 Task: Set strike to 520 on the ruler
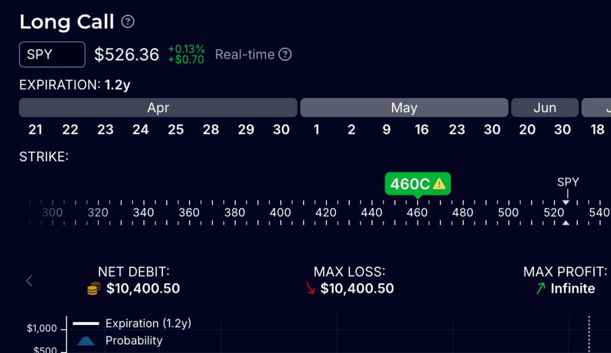554,213
